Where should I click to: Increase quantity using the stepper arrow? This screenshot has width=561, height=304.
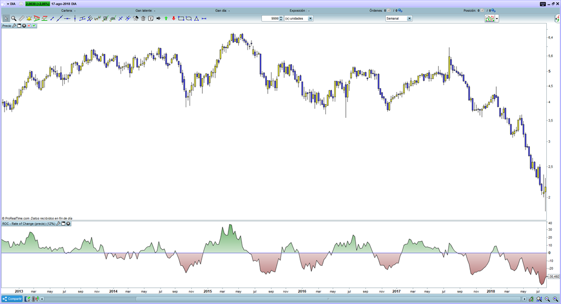[x=281, y=17]
